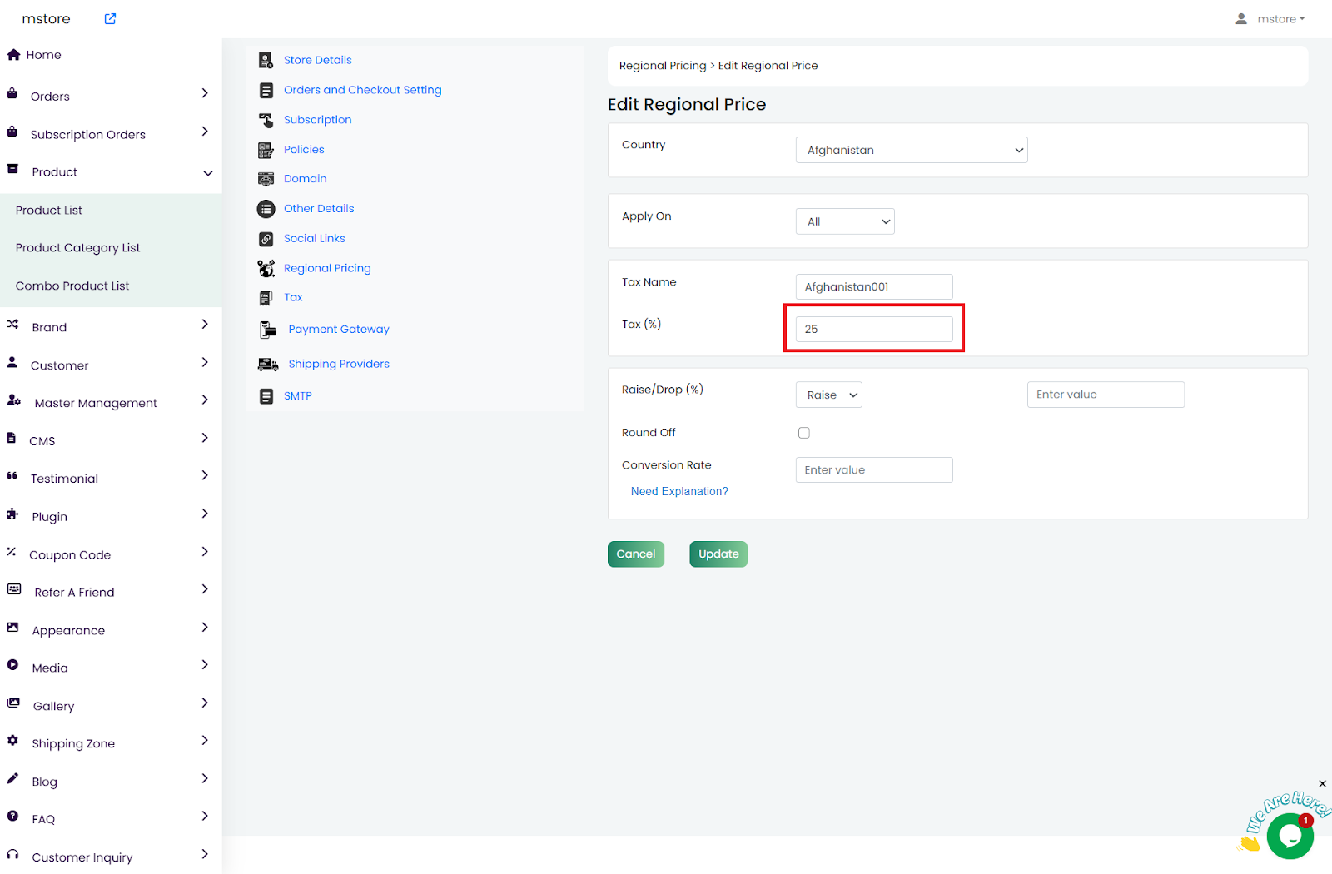This screenshot has width=1332, height=874.
Task: Click the Store Details icon
Action: tap(266, 60)
